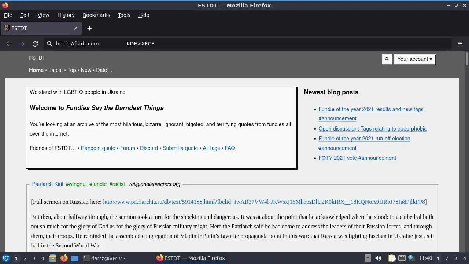Open the Patriarch Kiril author link

(x=47, y=184)
